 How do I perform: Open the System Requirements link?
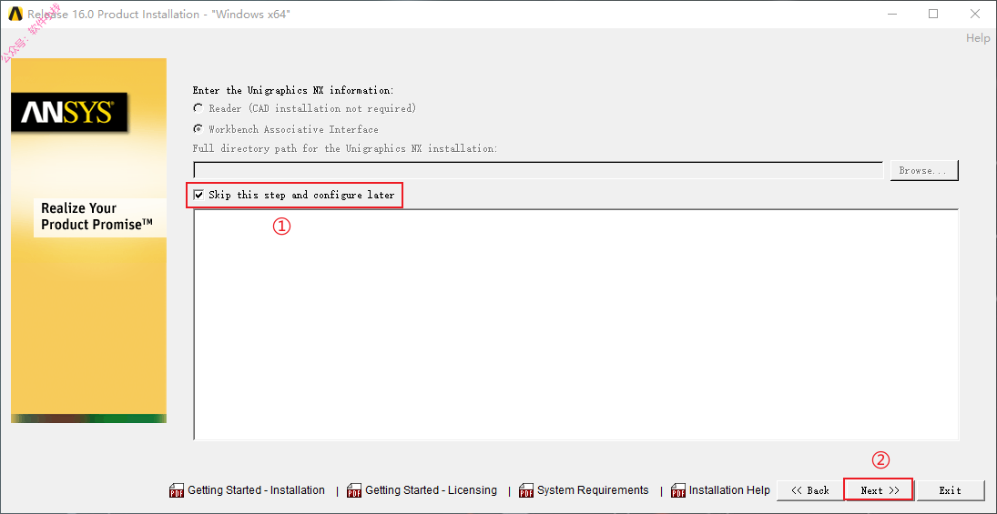593,490
